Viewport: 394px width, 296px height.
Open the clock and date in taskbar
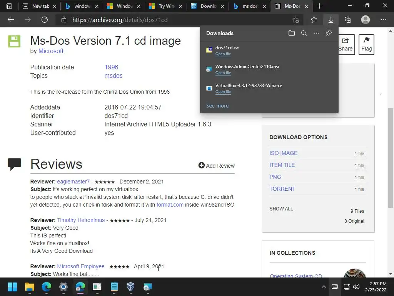[x=376, y=287]
